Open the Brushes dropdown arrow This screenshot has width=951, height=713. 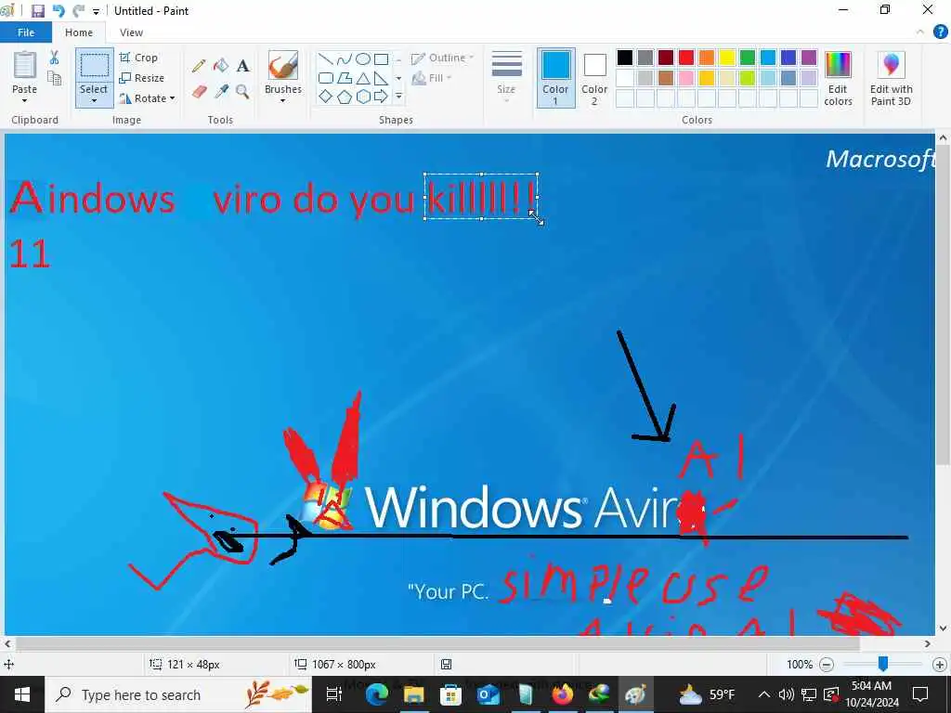(283, 100)
